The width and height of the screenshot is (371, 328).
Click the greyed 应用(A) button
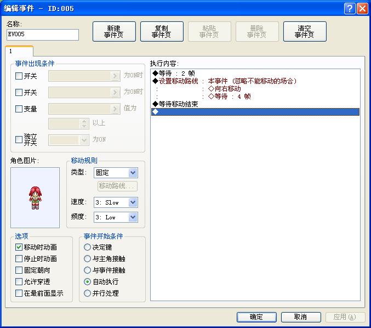pos(345,317)
